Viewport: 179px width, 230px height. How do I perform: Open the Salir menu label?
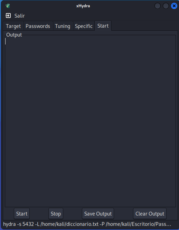pos(20,16)
